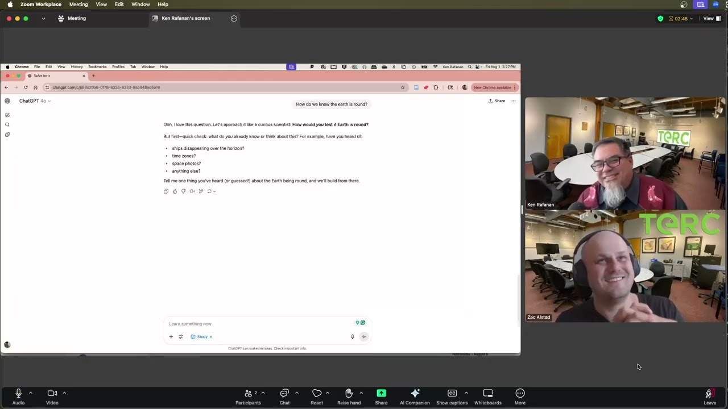This screenshot has height=409, width=728.
Task: Start a new chat in ChatGPT sidebar
Action: pos(7,115)
